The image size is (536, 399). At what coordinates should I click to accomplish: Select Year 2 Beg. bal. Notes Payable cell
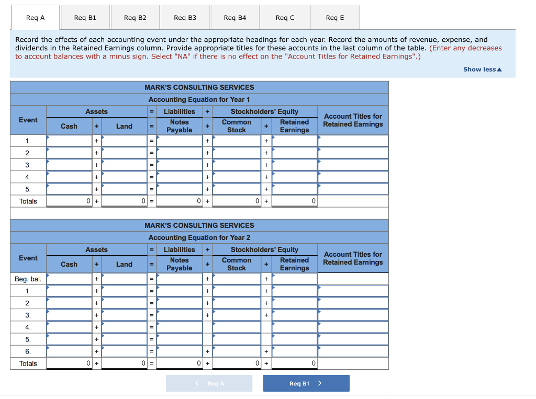(x=180, y=279)
